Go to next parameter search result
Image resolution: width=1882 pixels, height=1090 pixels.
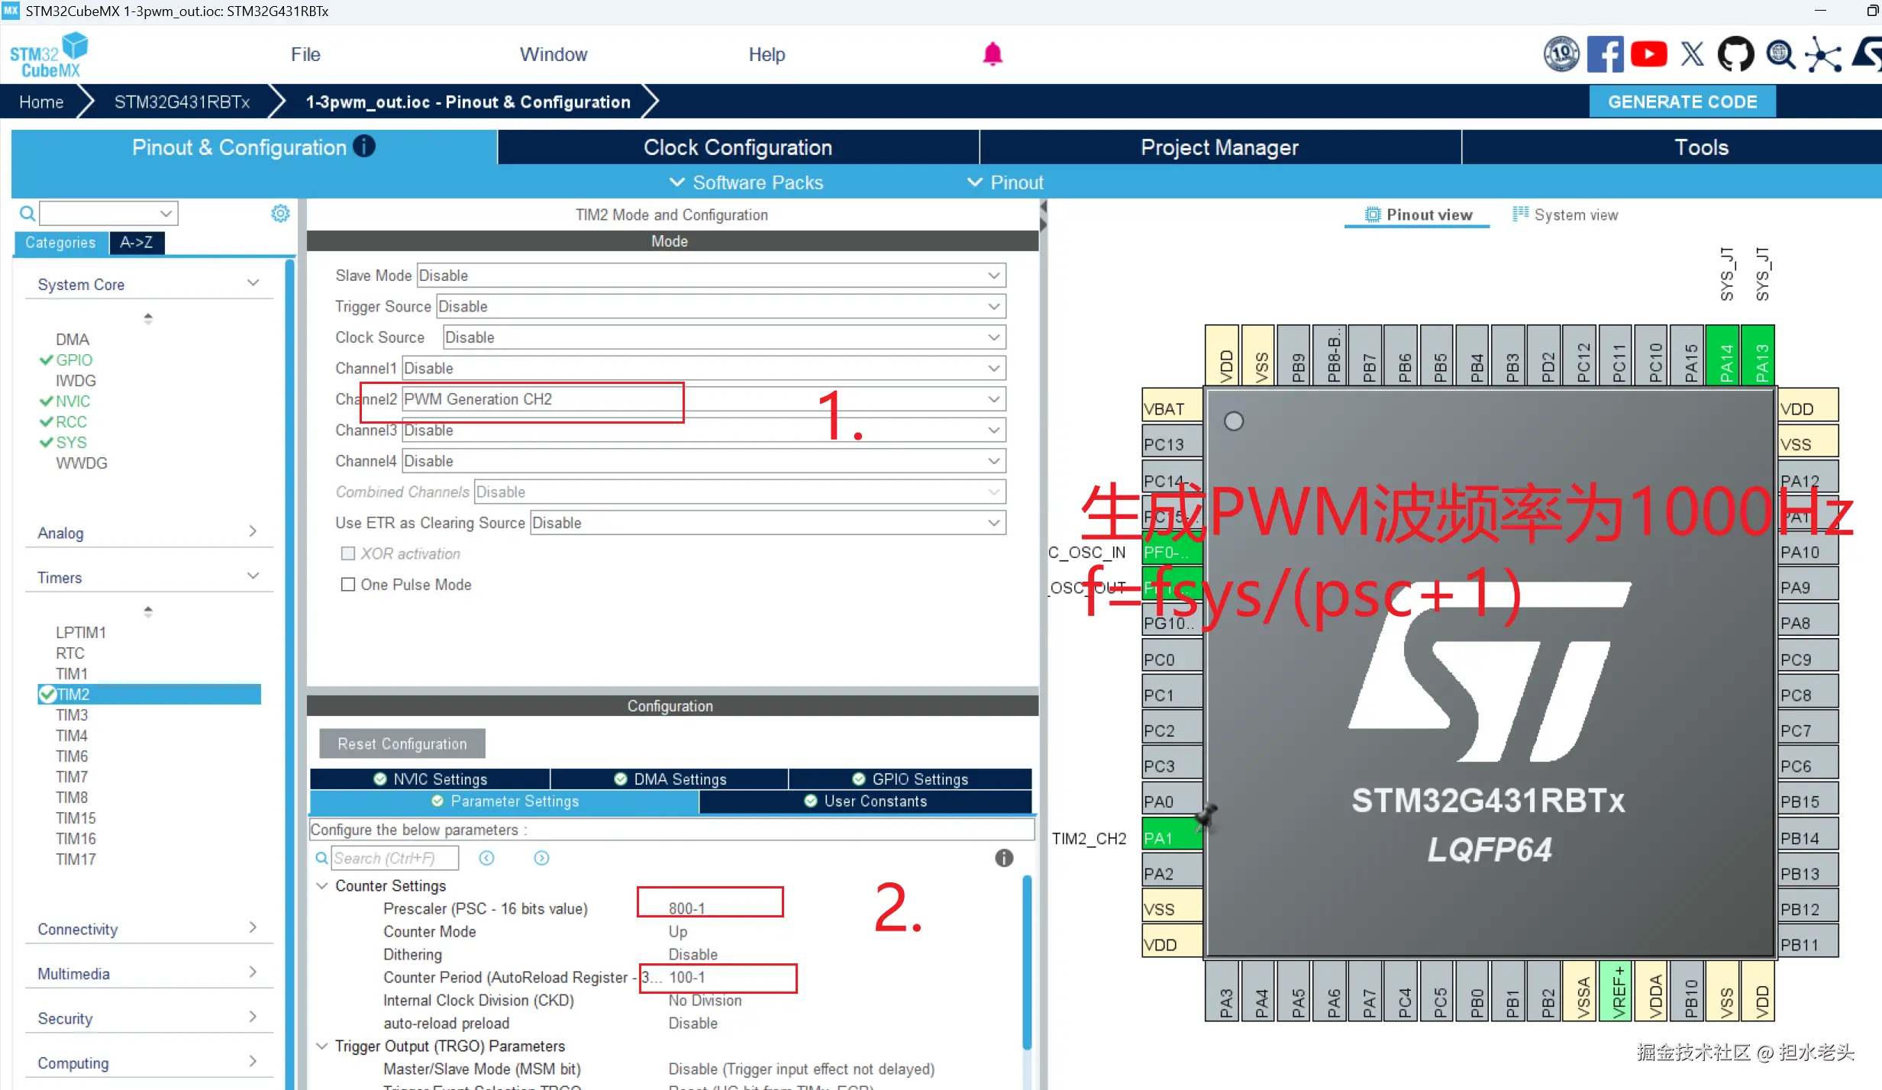[x=541, y=858]
